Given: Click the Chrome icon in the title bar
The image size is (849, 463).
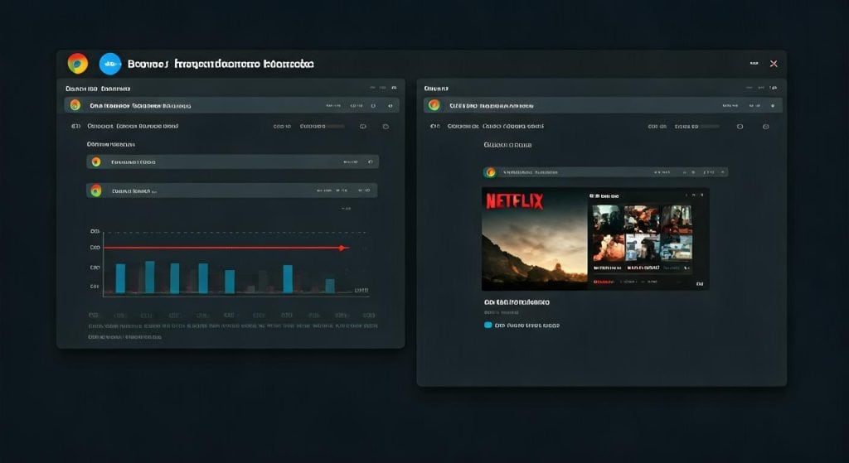Looking at the screenshot, I should (78, 64).
